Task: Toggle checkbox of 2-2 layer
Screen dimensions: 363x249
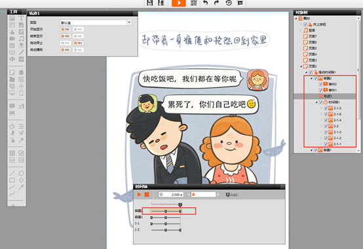Action: pyautogui.click(x=326, y=126)
